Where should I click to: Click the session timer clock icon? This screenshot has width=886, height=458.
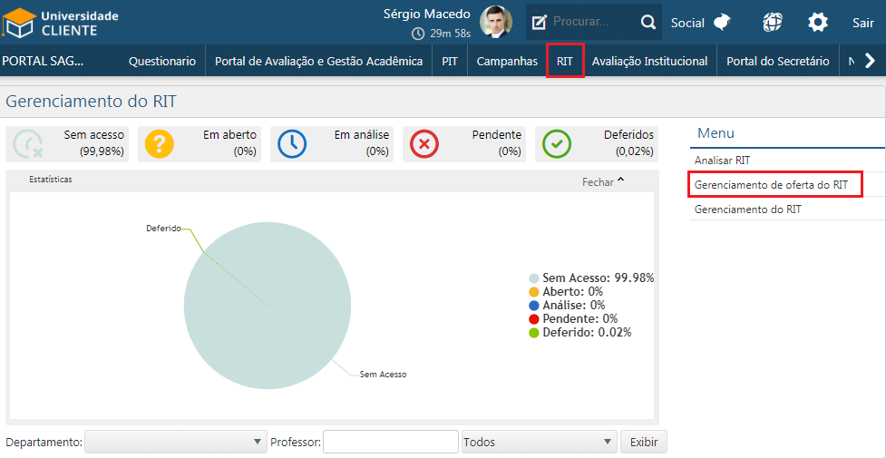(418, 34)
